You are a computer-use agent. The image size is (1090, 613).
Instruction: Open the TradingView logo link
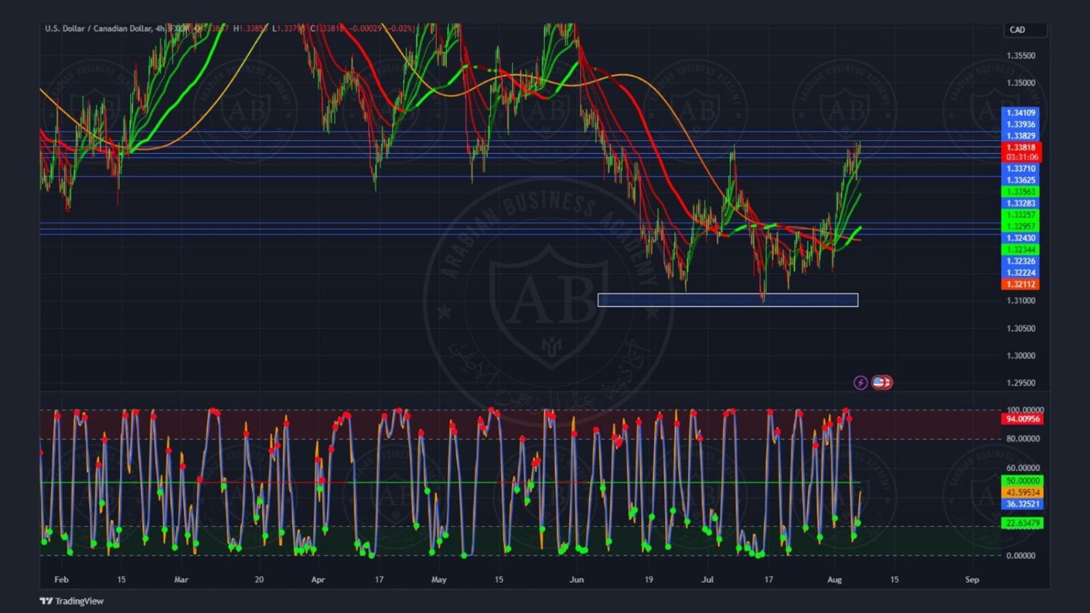point(71,601)
